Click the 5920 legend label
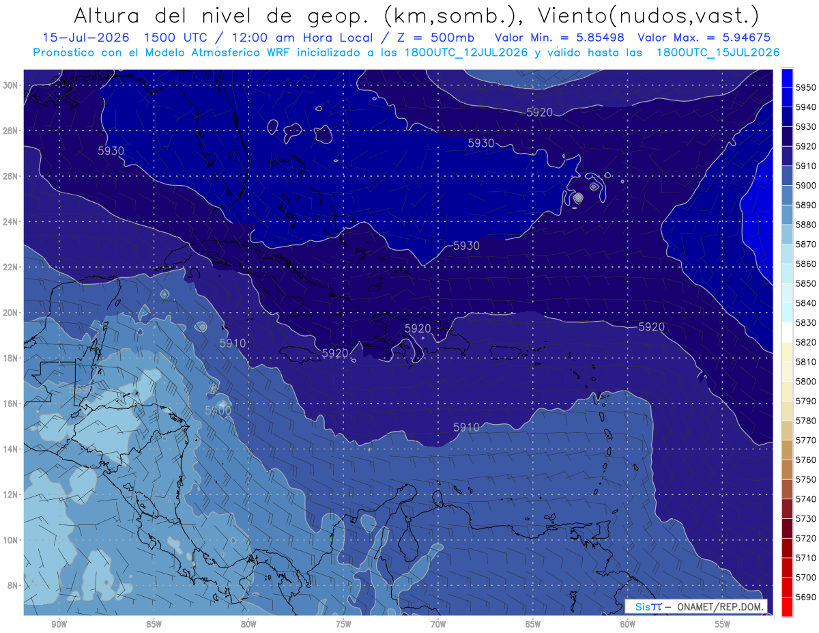The width and height of the screenshot is (819, 633). point(807,146)
